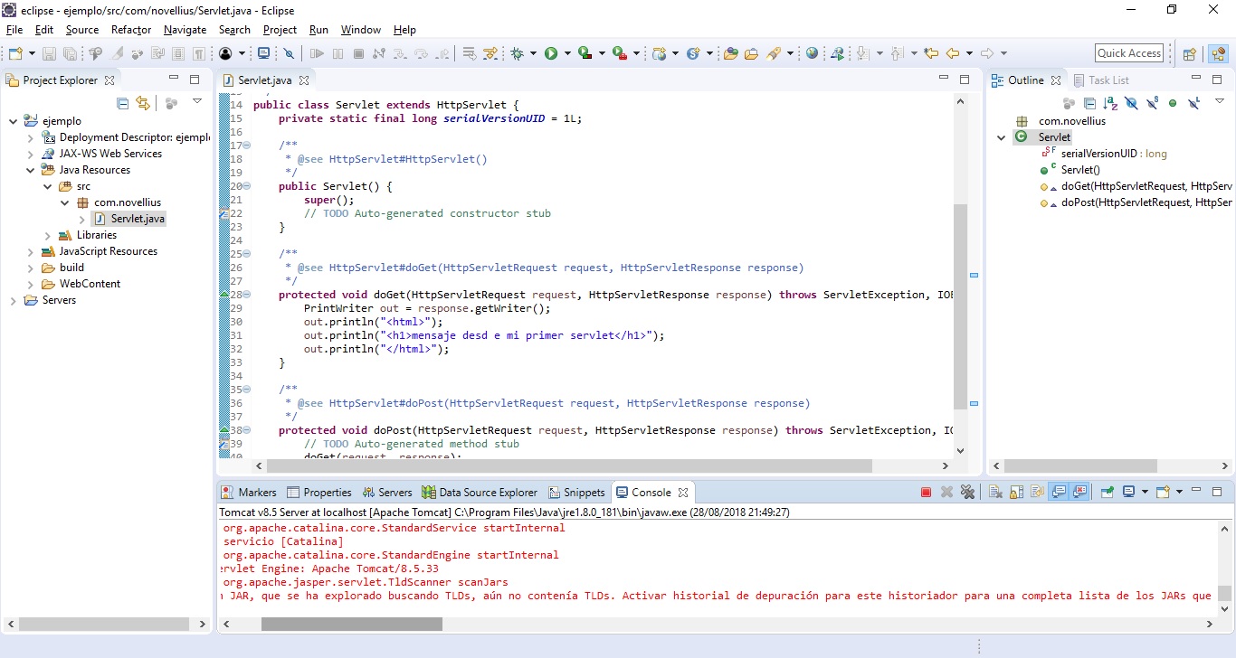Toggle Scroll Lock in Console toolbar

(x=1016, y=493)
